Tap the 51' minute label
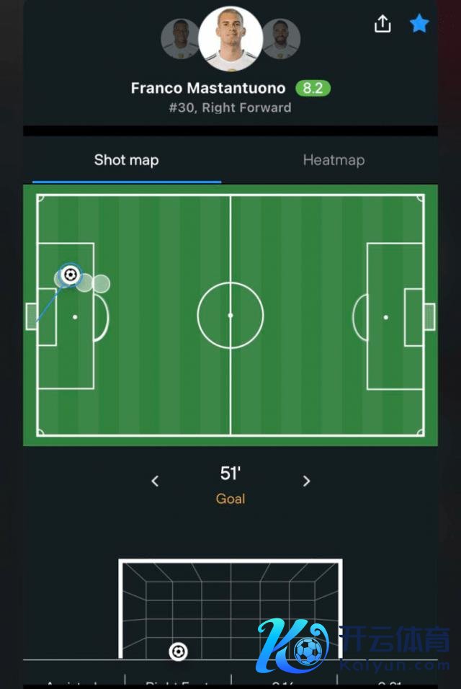 (230, 474)
